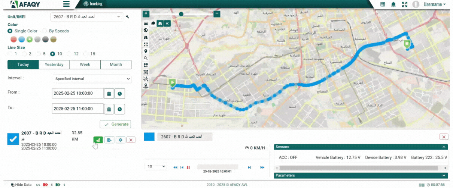453x188 pixels.
Task: Select the Month tab
Action: coord(116,65)
